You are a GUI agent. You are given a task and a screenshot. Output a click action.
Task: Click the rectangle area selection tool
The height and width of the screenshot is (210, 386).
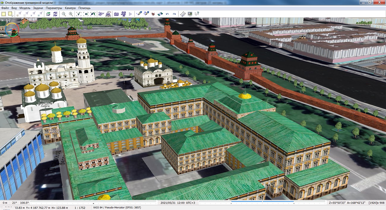tap(4, 14)
